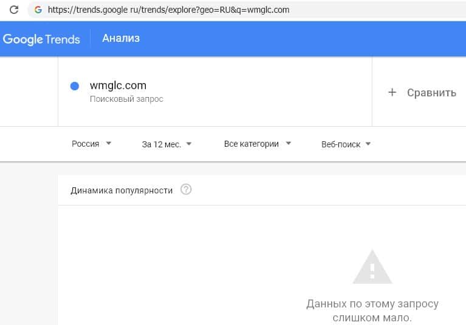
Task: Click help icon next to Динамика популярности
Action: pyautogui.click(x=187, y=190)
